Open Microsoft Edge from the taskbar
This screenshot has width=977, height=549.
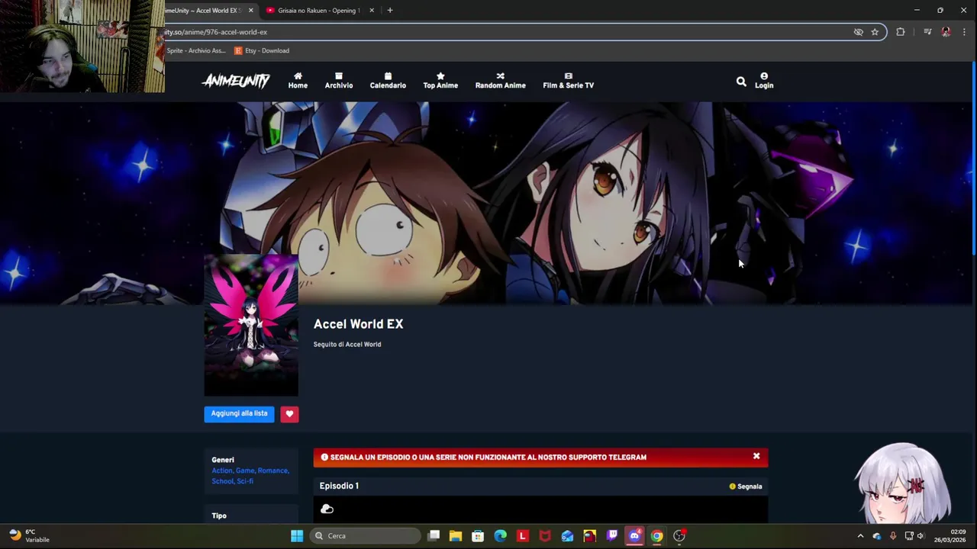pos(500,536)
